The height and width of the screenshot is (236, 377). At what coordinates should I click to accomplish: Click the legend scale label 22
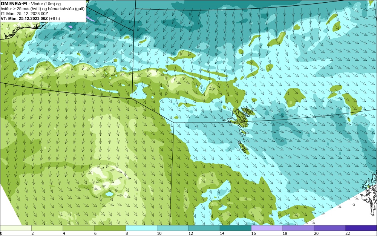click(x=348, y=233)
